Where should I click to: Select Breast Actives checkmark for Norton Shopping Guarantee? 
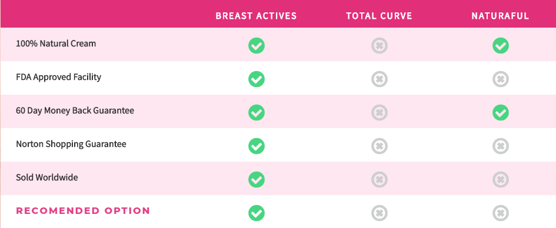click(x=257, y=146)
